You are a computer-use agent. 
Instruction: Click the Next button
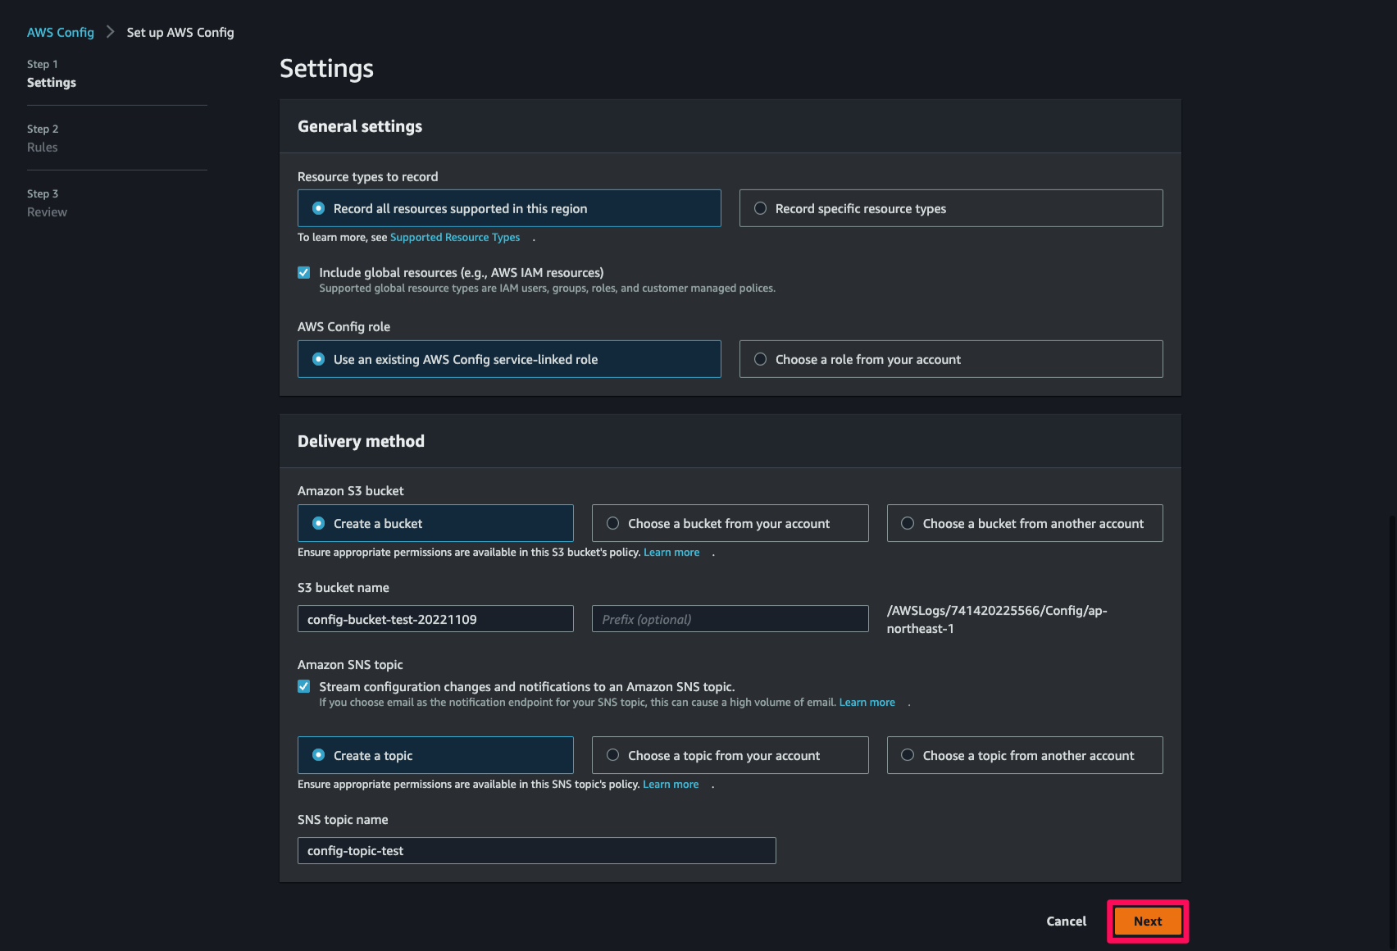coord(1148,921)
